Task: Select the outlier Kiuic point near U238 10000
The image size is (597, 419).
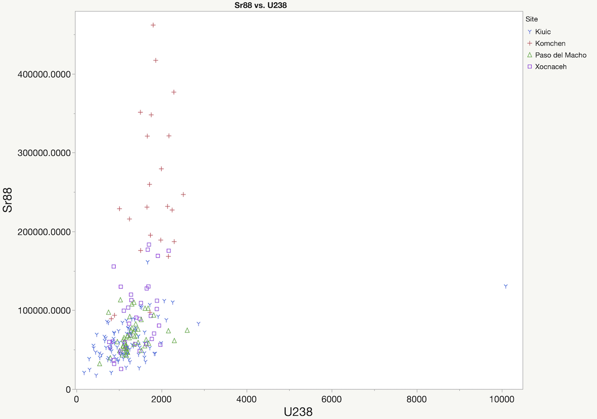Action: point(506,286)
